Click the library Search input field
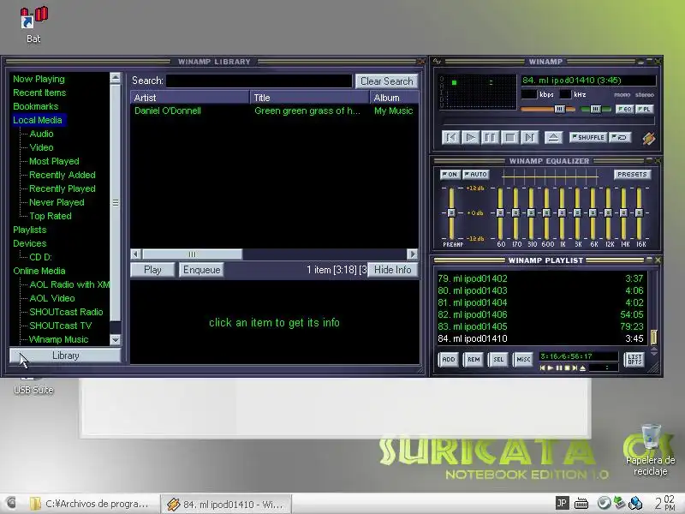Image resolution: width=685 pixels, height=514 pixels. tap(259, 81)
